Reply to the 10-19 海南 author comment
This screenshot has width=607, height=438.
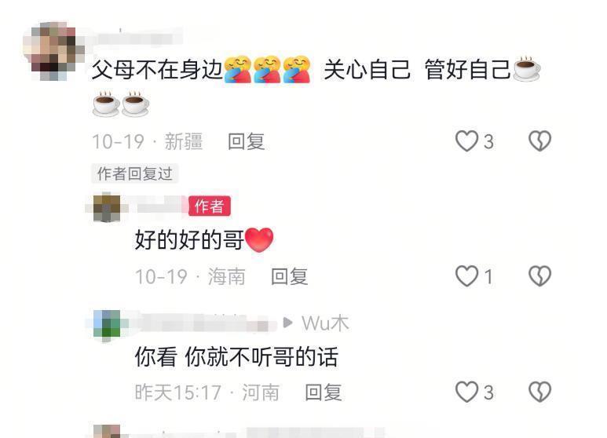(290, 276)
